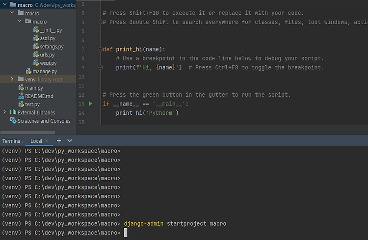Open the Scratches and Consoles icon

click(13, 121)
